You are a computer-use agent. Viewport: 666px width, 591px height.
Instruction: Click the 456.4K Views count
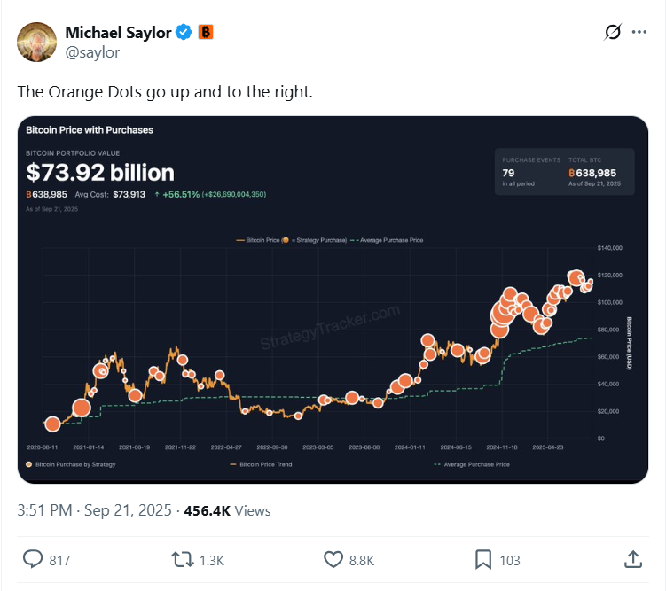[227, 510]
